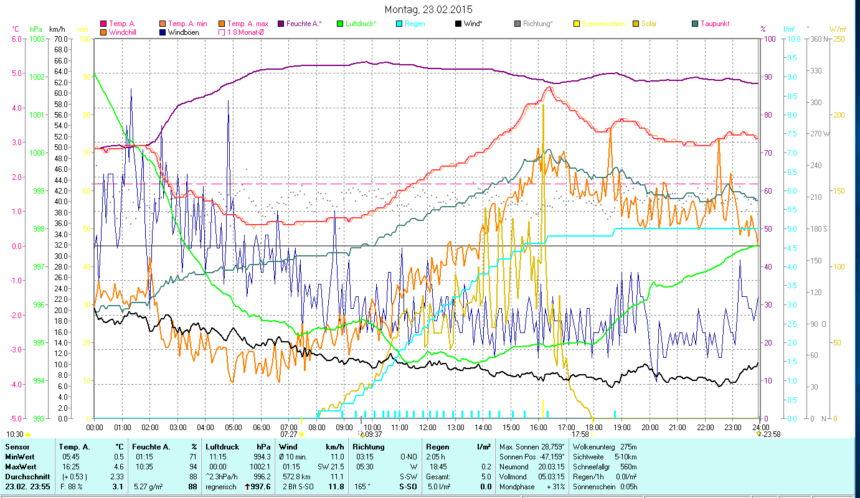Toggle the Temp. A. legend square

pos(103,24)
